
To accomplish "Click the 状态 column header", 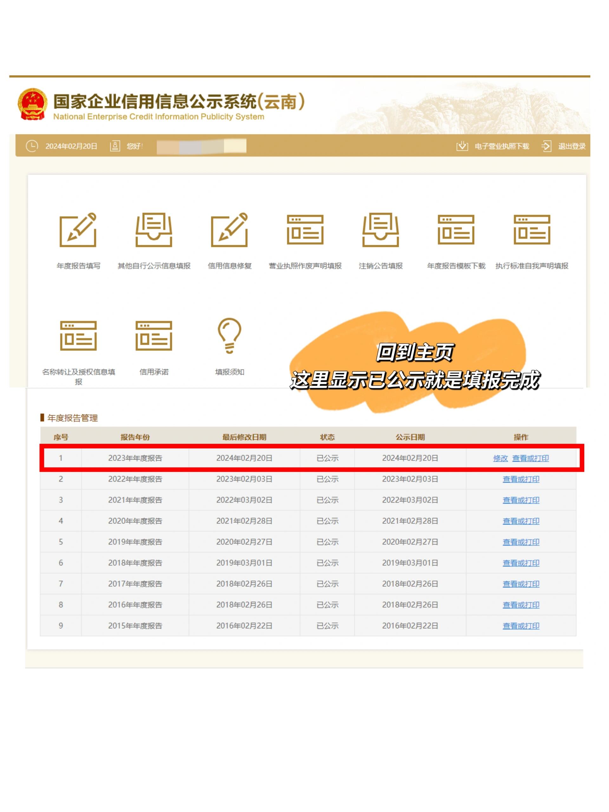I will click(327, 437).
